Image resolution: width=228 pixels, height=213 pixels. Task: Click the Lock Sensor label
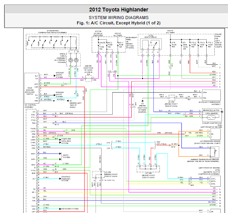click(212, 113)
